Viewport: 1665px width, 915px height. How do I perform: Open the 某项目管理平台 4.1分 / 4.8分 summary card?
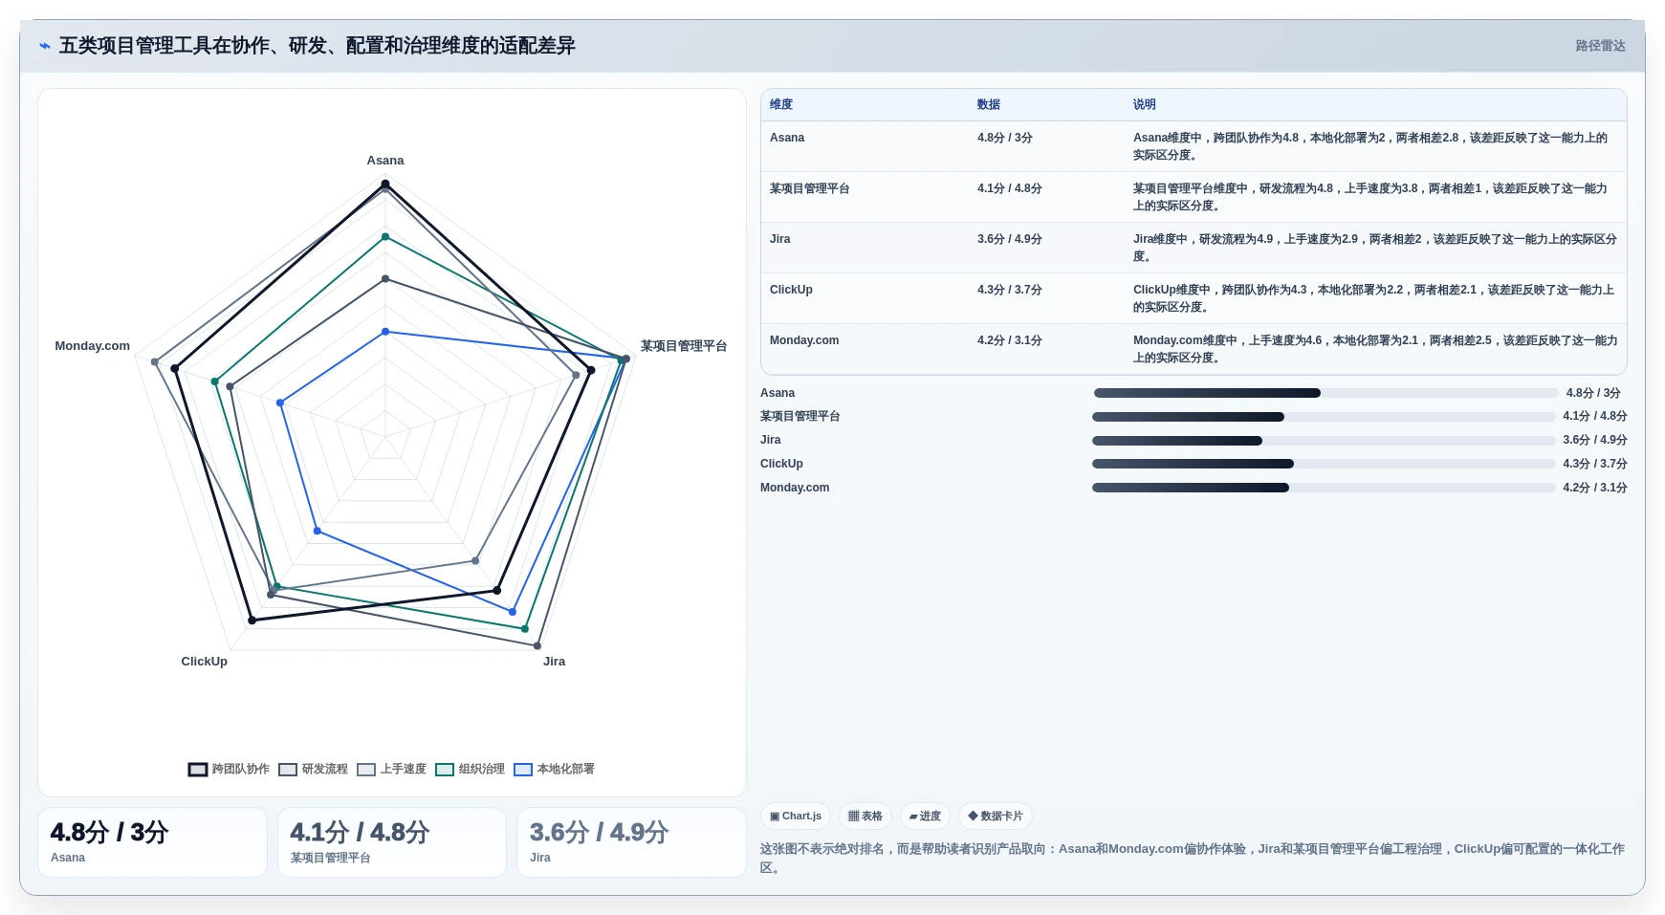392,842
